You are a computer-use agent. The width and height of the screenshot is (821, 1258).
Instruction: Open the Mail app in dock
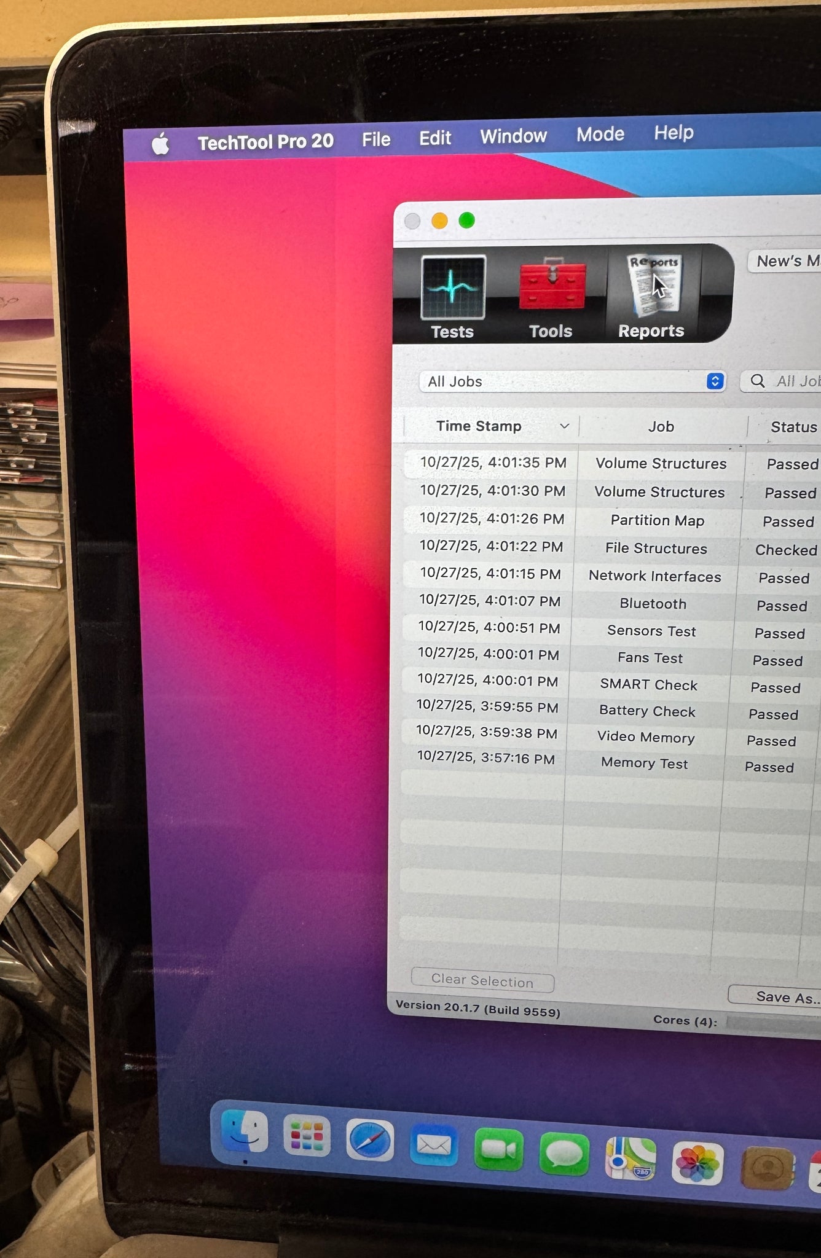coord(434,1145)
